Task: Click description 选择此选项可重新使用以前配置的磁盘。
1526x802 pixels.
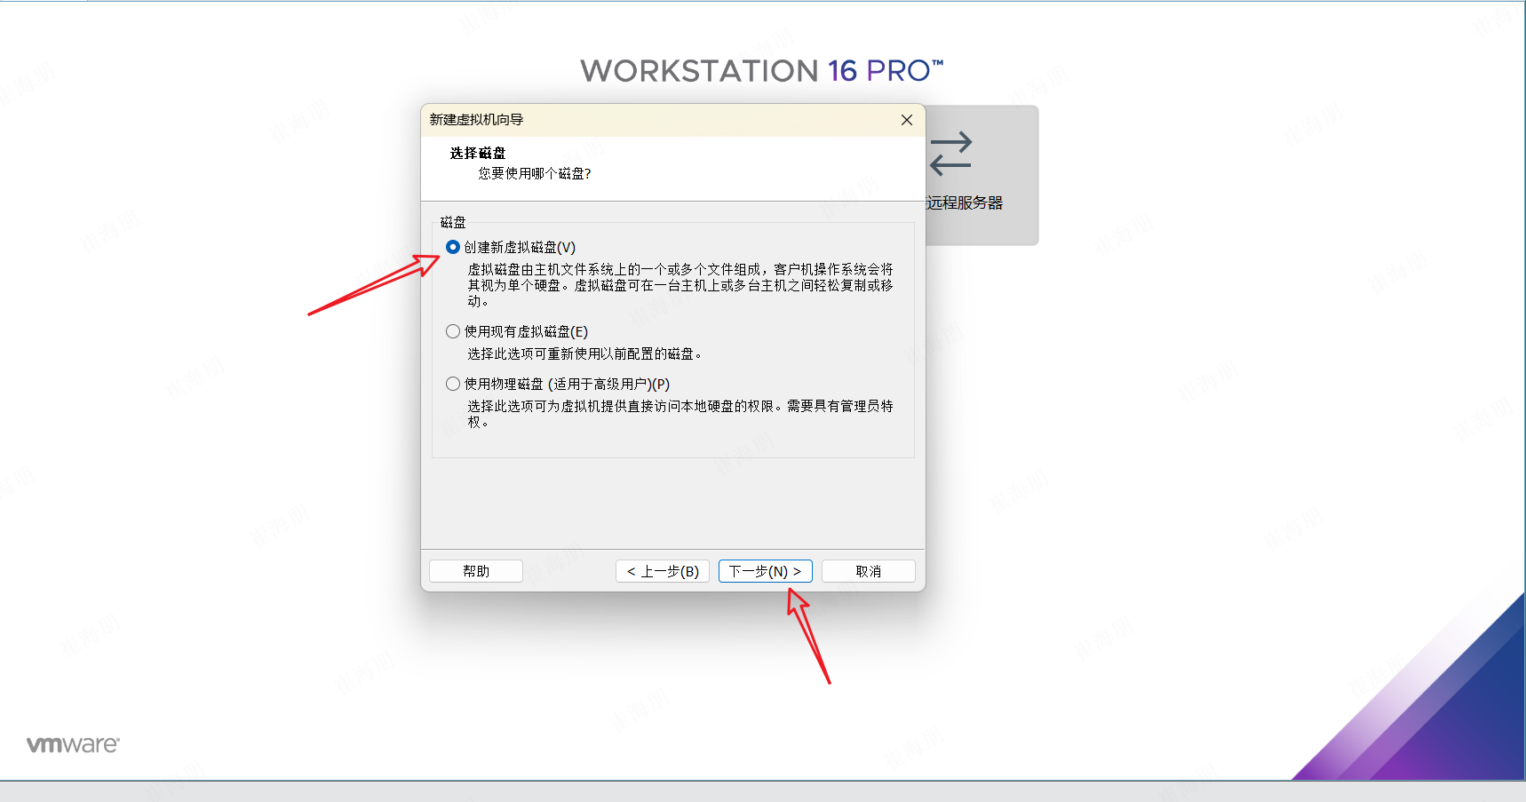Action: (586, 353)
